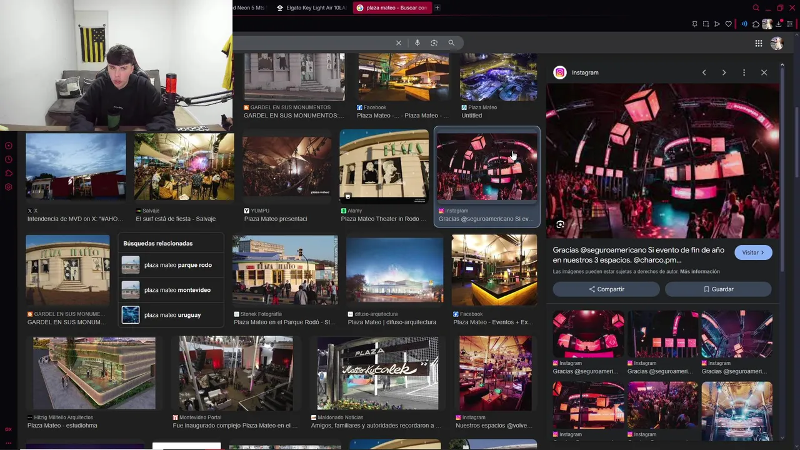Click the Opera GX search tabs magnifier icon

coord(756,8)
